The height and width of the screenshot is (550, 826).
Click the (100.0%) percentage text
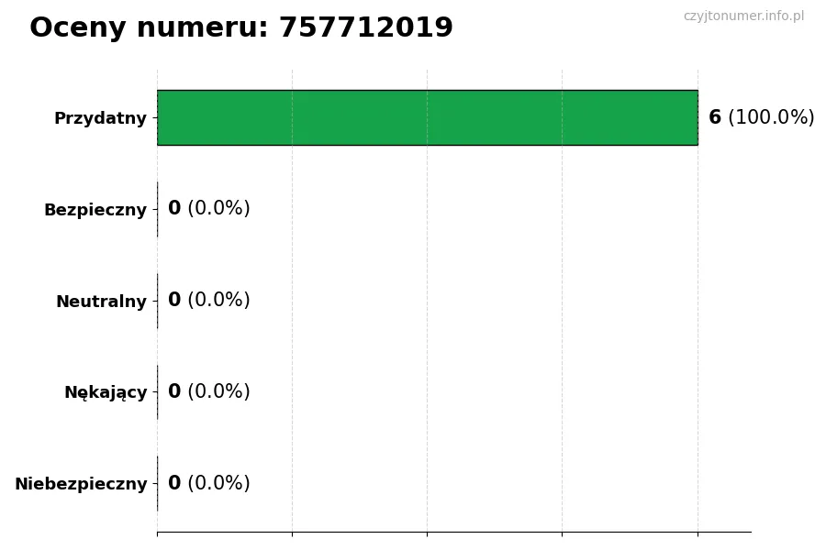click(771, 117)
